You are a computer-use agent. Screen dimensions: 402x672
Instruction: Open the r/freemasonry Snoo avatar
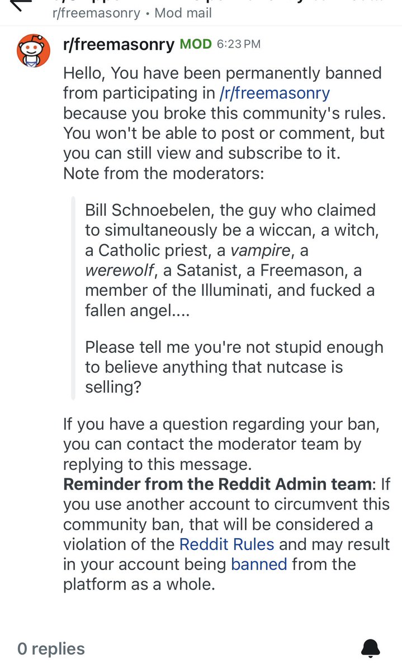(x=34, y=50)
